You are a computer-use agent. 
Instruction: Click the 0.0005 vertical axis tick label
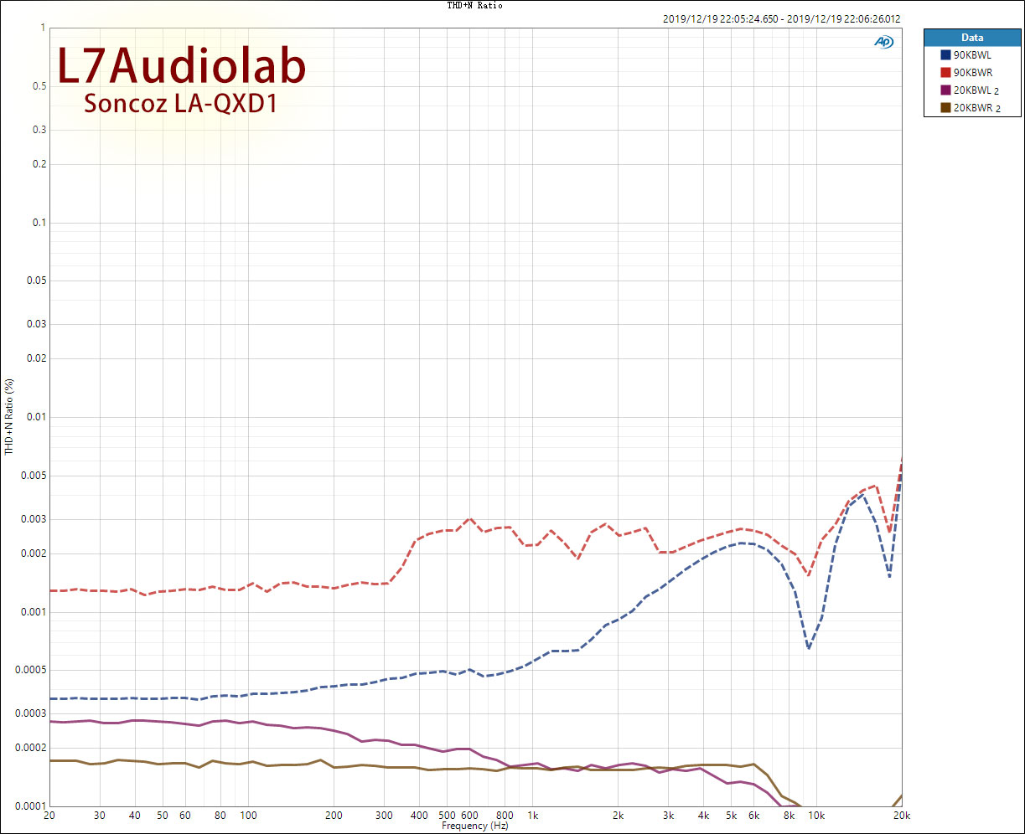click(x=31, y=670)
